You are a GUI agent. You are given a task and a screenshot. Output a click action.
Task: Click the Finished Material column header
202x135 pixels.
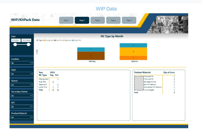click(x=142, y=72)
